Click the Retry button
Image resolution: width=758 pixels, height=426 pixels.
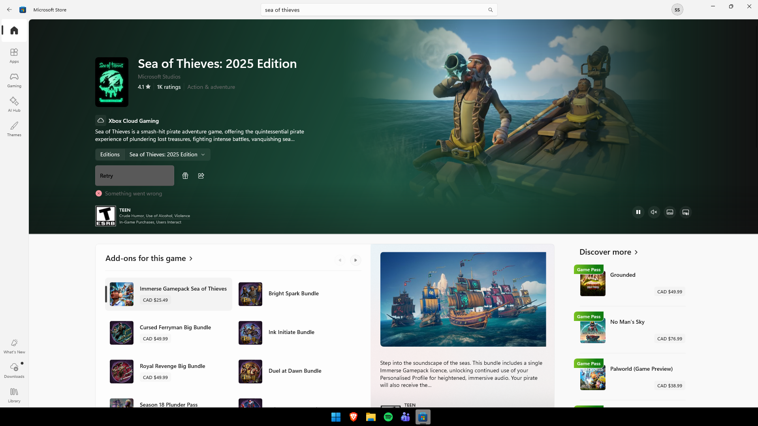[135, 176]
